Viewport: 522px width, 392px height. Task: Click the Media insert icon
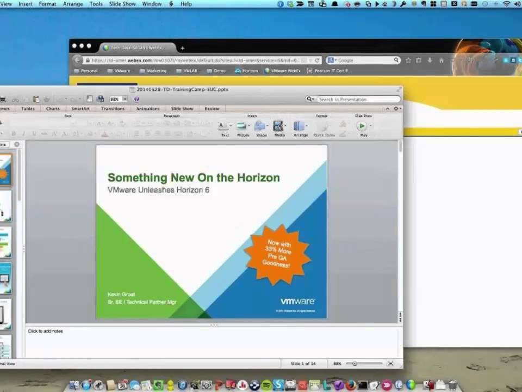[x=278, y=126]
